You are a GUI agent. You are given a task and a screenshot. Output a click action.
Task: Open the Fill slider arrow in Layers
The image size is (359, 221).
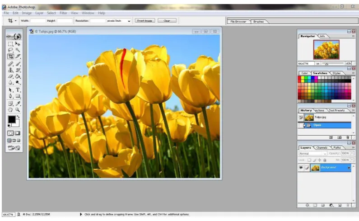(x=352, y=160)
